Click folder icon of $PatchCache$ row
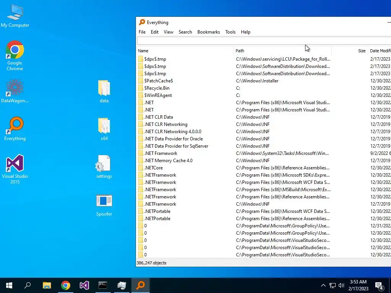Screen dimensions: 391x293 click(x=141, y=81)
